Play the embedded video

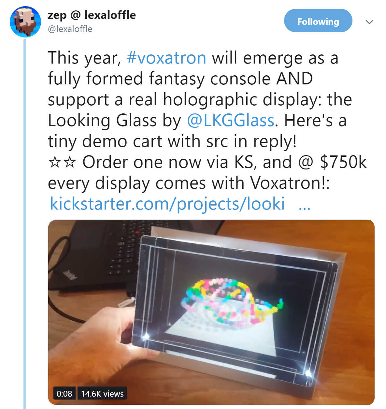(211, 312)
